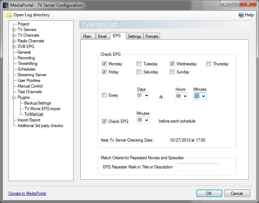Select Import/Export in the tree
This screenshot has width=259, height=203.
(x=29, y=120)
